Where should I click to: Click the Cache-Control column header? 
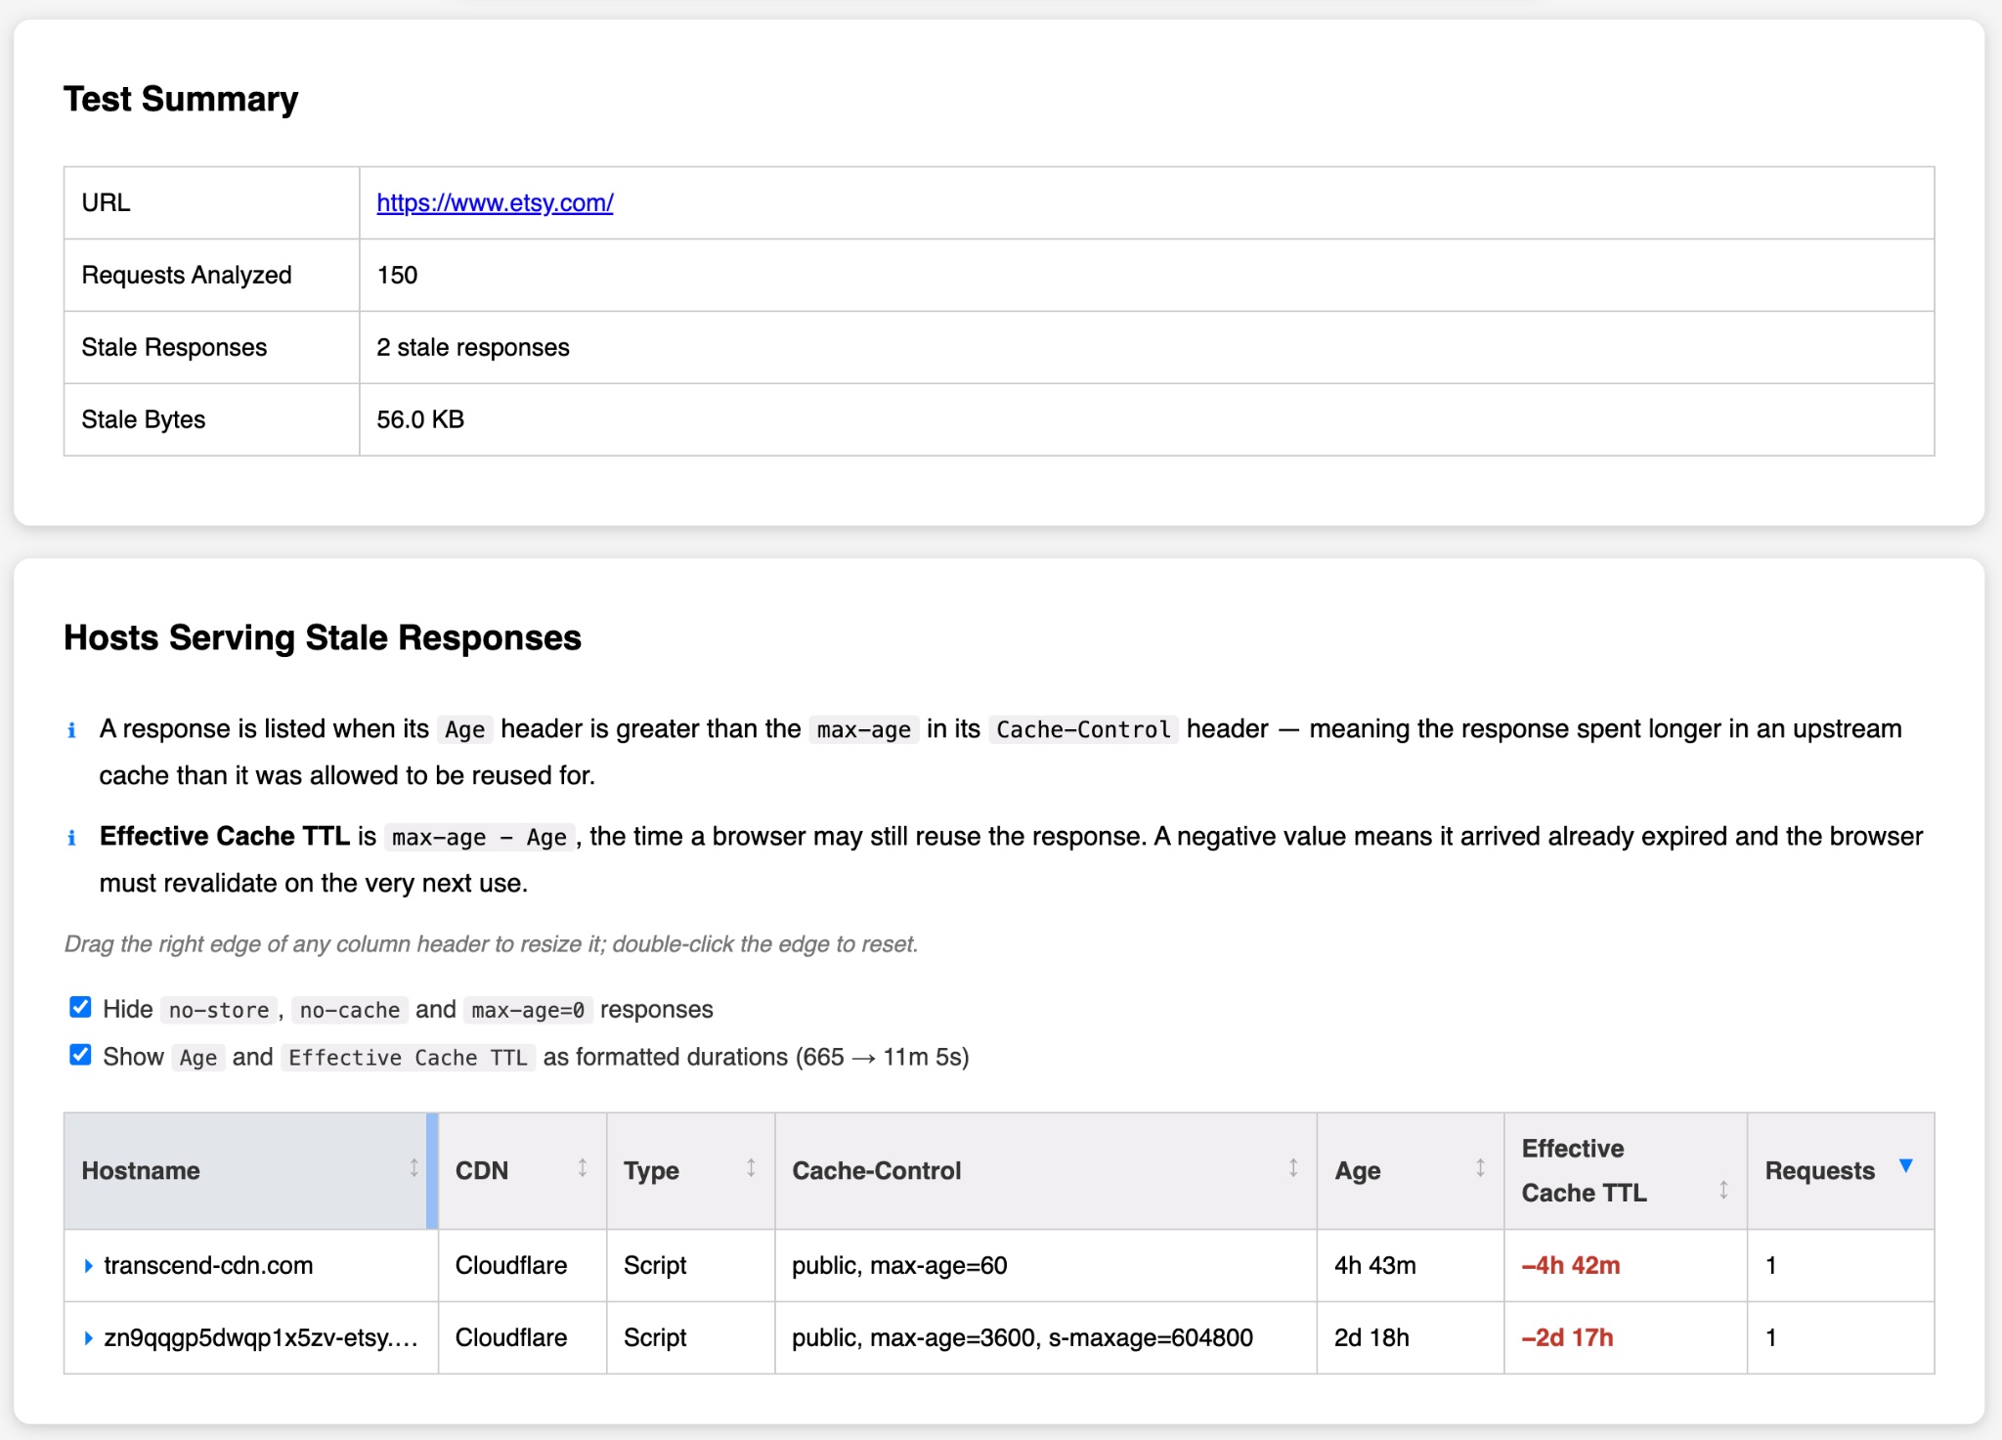[x=1046, y=1170]
